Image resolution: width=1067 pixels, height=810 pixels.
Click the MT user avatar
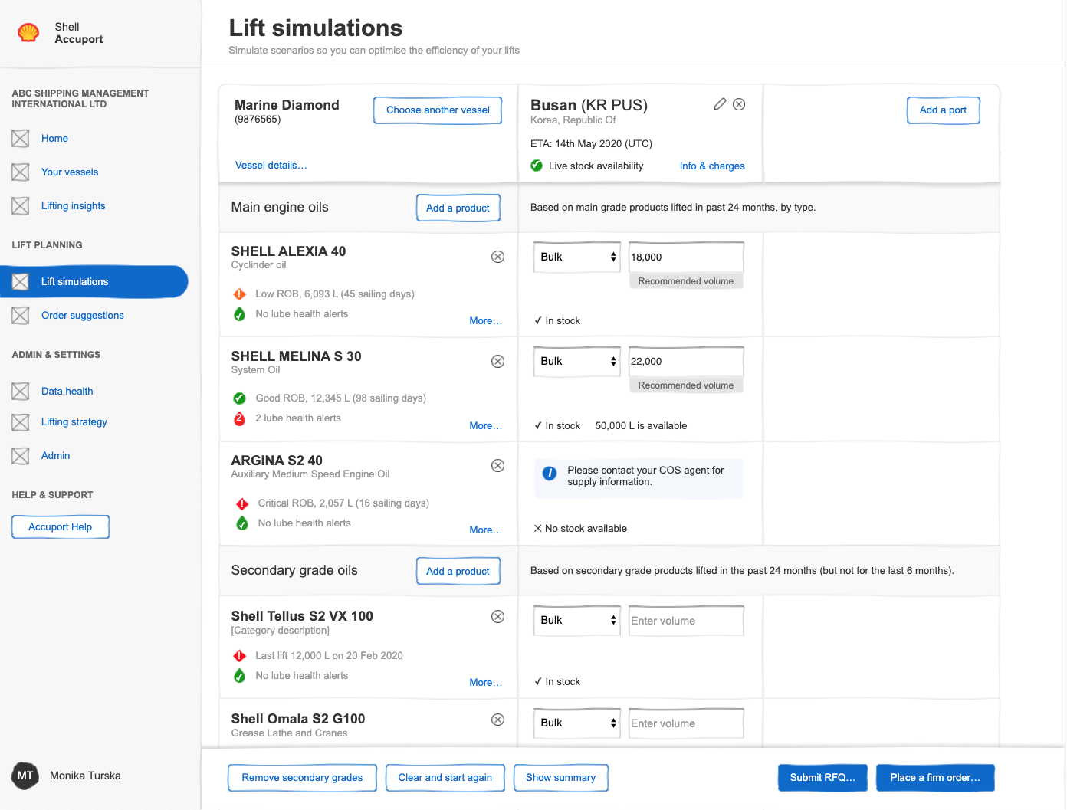[x=25, y=776]
